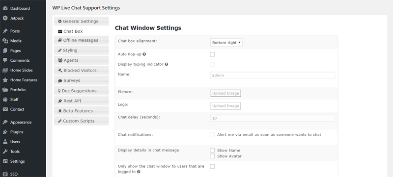Click the Settings sliders icon
This screenshot has height=177, width=393.
5,161
